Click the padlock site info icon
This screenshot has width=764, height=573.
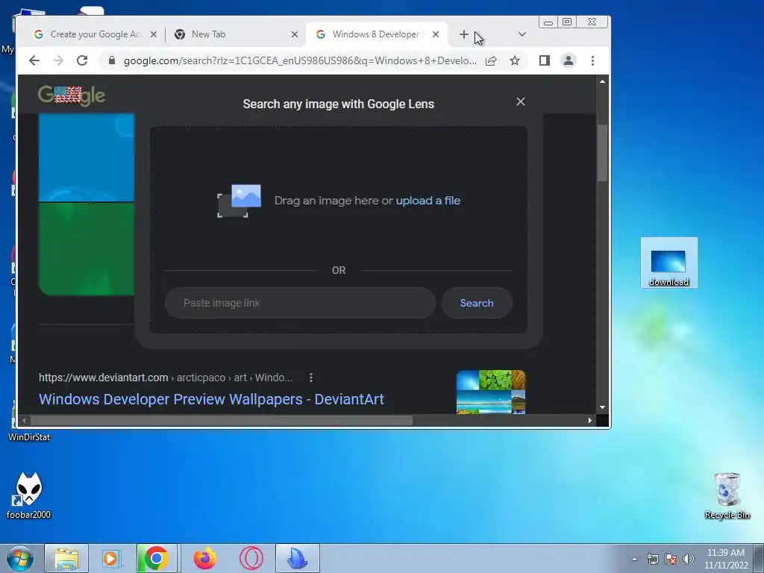pyautogui.click(x=112, y=60)
